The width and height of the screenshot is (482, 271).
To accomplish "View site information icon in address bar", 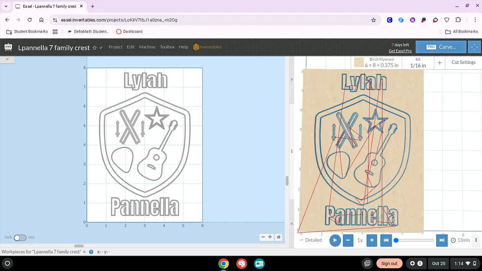I will click(55, 20).
